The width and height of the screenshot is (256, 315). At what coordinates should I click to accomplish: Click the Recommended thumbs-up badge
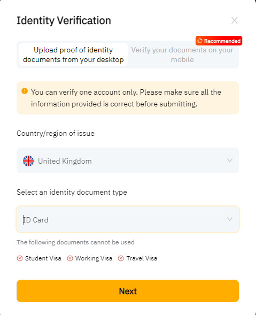(219, 41)
